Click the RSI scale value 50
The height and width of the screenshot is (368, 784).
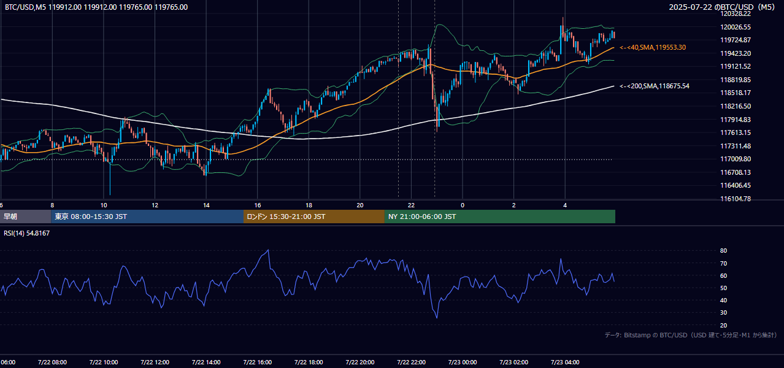[724, 288]
